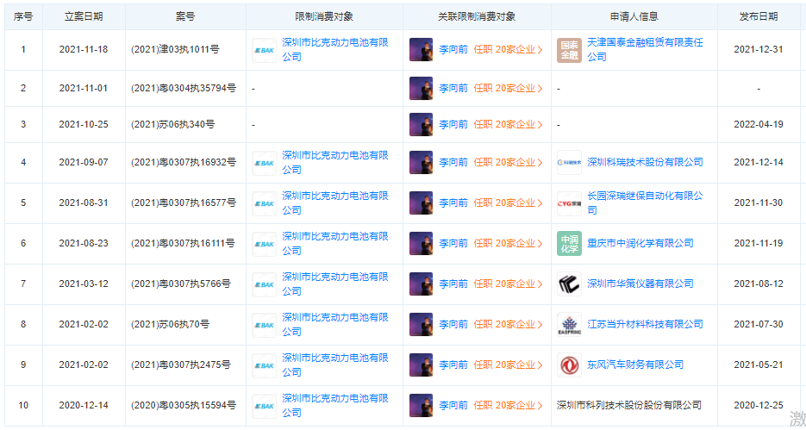Click 李向前 avatar in row 4

421,163
